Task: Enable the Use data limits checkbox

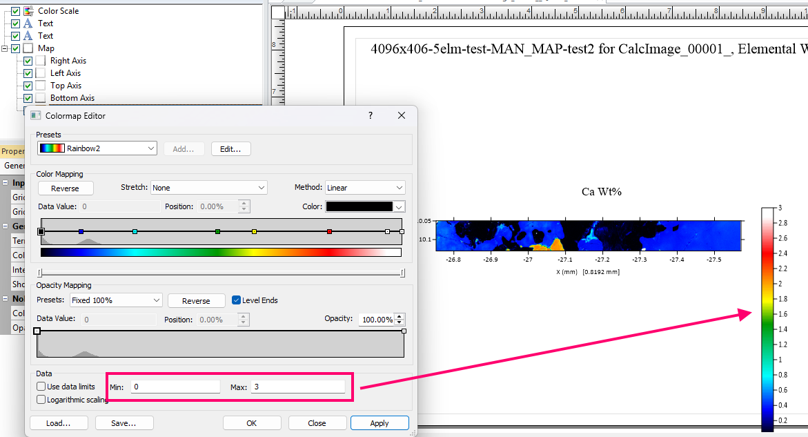Action: coord(42,387)
